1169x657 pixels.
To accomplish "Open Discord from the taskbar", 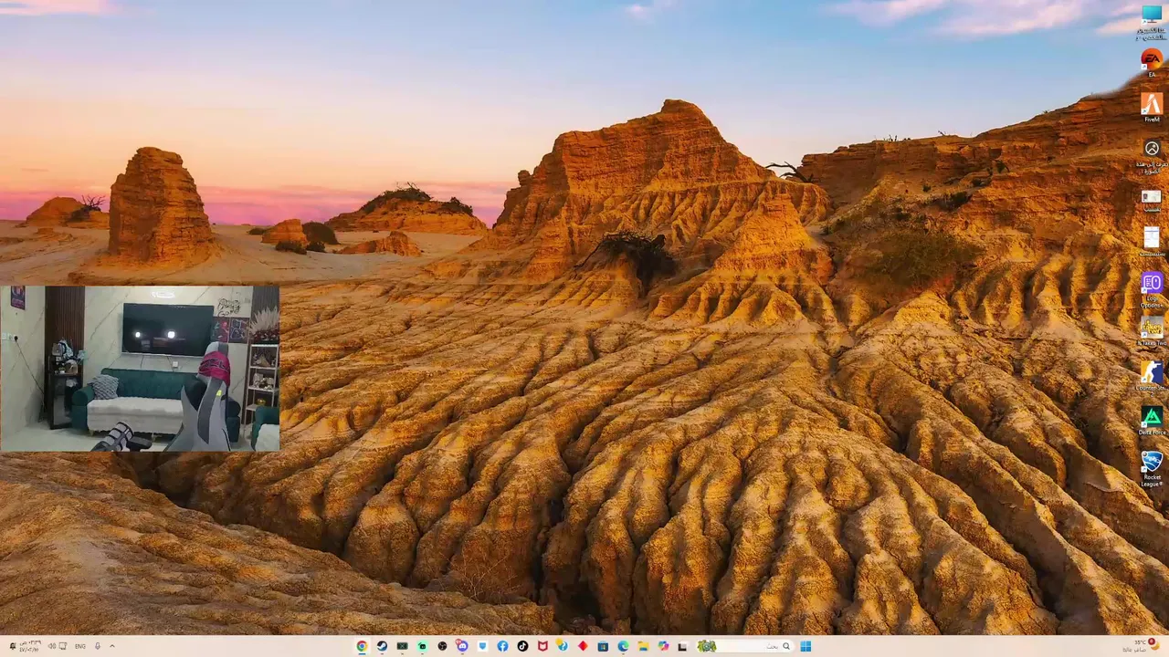I will 462,646.
